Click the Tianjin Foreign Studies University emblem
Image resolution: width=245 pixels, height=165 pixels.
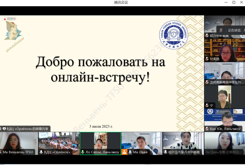(173, 36)
